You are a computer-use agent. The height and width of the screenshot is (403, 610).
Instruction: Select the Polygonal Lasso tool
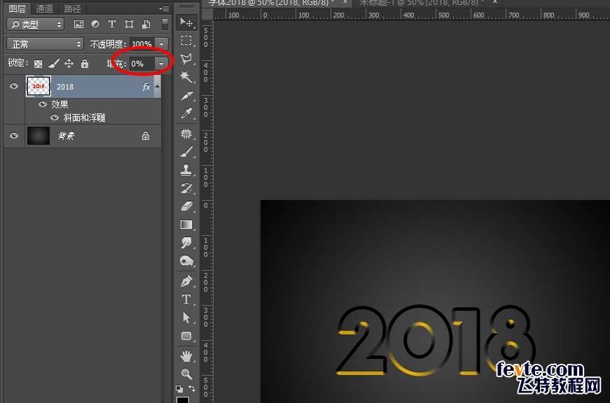[186, 59]
